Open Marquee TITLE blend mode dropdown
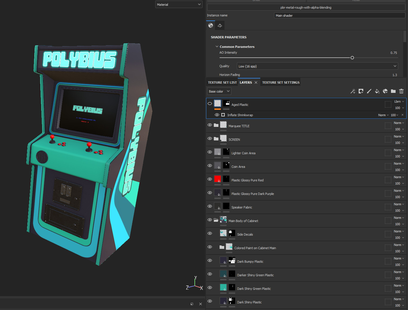Viewport: 408px width, 310px height. click(399, 123)
